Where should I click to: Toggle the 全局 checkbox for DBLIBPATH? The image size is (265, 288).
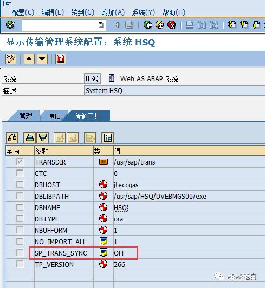click(20, 196)
